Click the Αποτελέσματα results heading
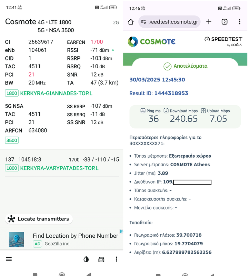250x276 pixels. click(191, 66)
